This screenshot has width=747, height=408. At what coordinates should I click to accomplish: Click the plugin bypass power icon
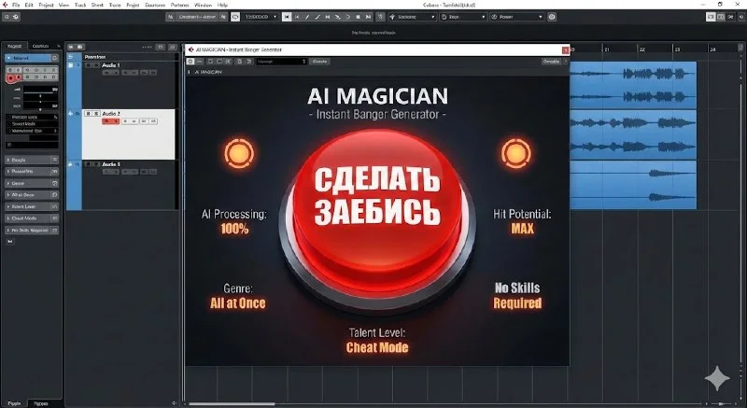point(190,62)
